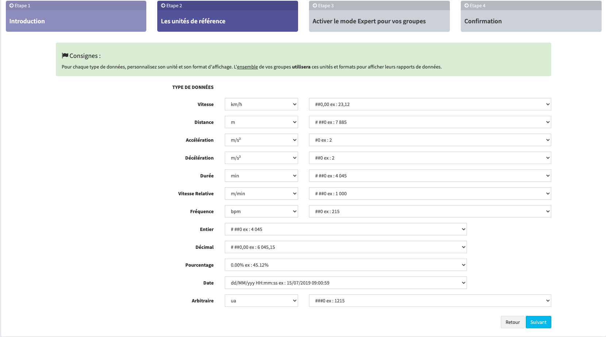Open the Accélération format dropdown
606x337 pixels.
pyautogui.click(x=430, y=140)
